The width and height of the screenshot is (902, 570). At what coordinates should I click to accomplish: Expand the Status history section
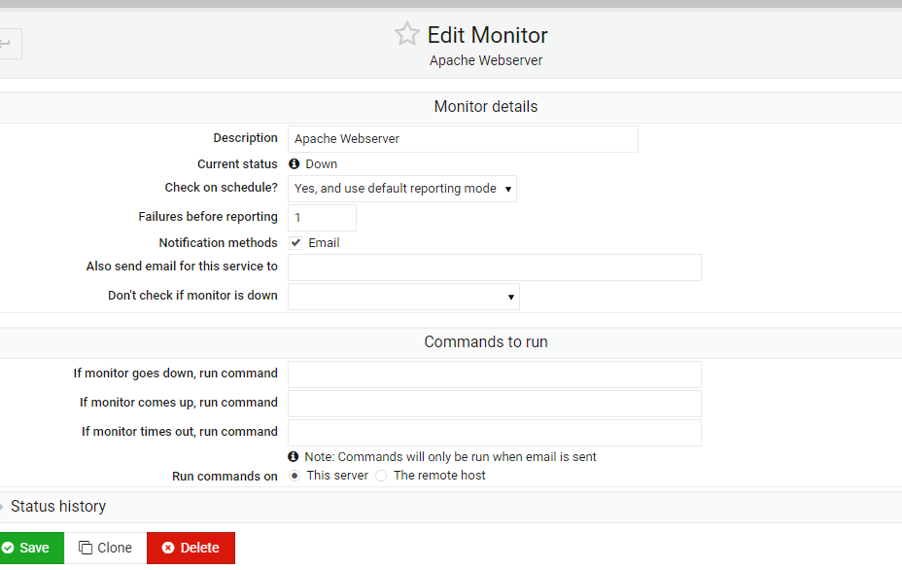pos(57,507)
